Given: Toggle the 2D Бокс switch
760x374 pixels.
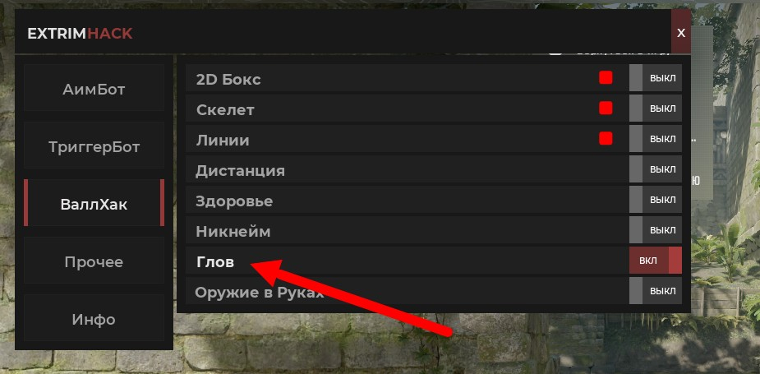Looking at the screenshot, I should [x=656, y=78].
